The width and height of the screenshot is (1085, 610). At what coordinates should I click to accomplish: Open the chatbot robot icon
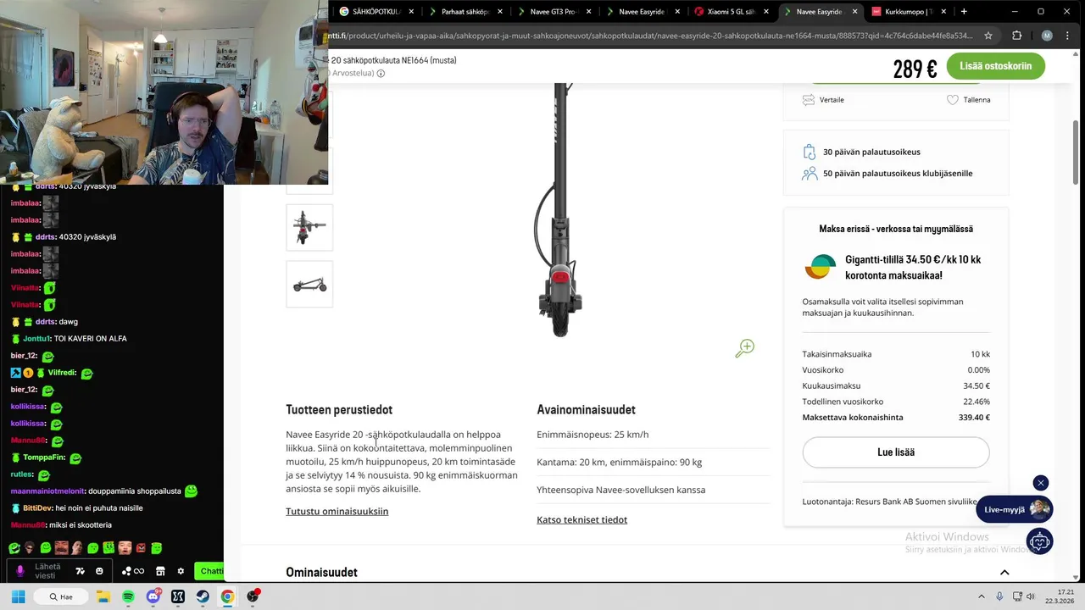(1039, 541)
